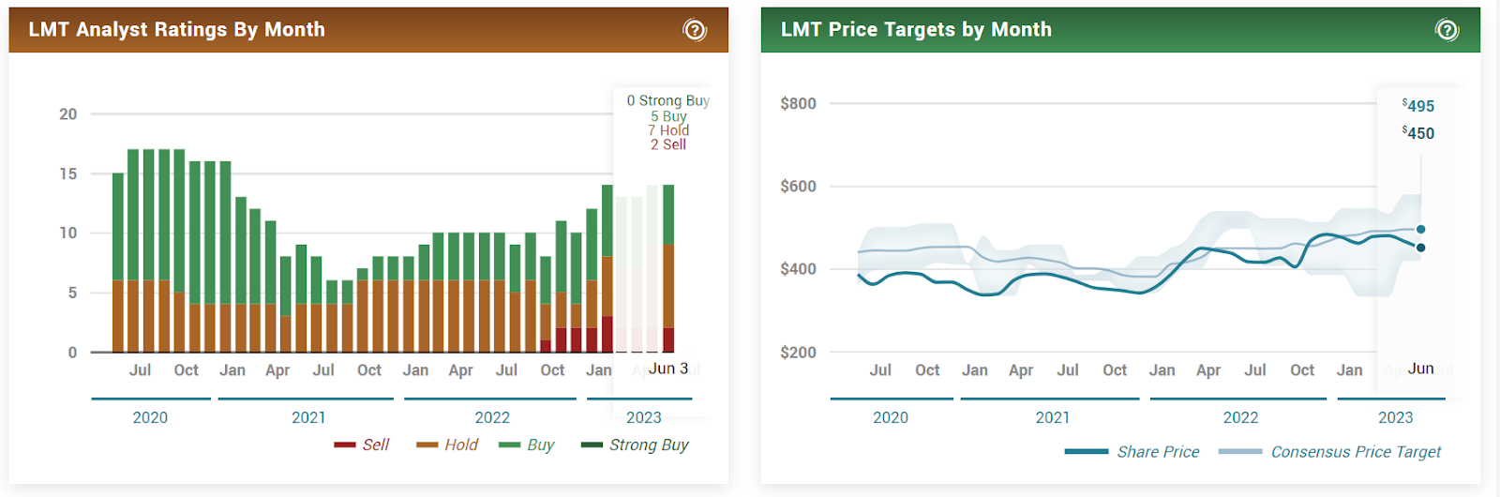This screenshot has height=497, width=1500.
Task: Click the $495 price target label
Action: 1418,106
